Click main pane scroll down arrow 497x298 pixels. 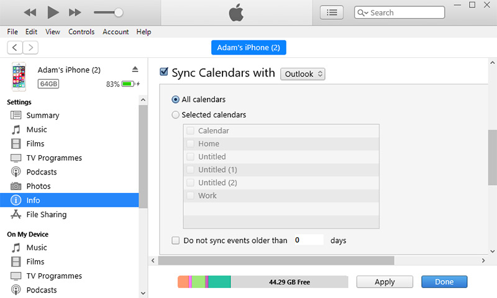pyautogui.click(x=492, y=251)
